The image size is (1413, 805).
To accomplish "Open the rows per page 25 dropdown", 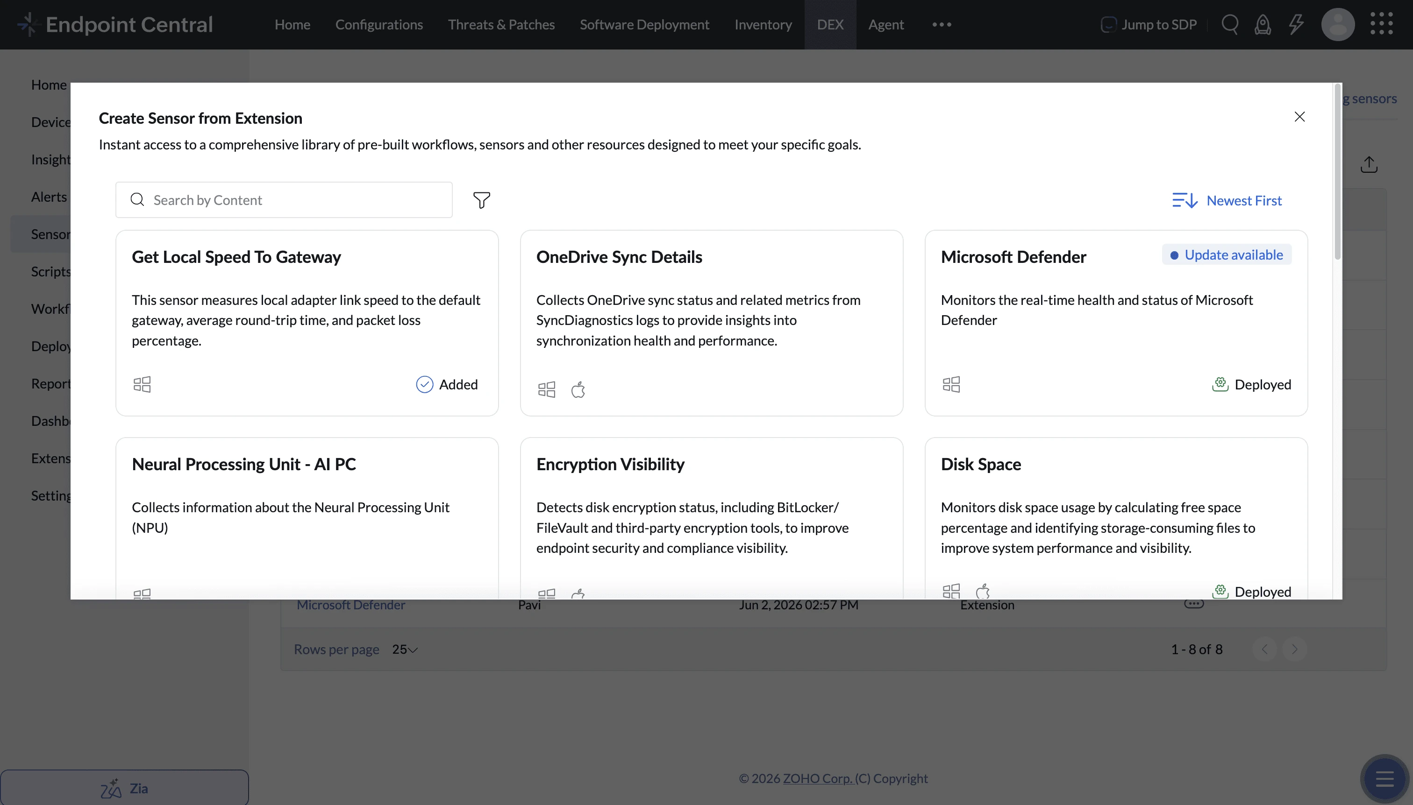I will point(405,650).
